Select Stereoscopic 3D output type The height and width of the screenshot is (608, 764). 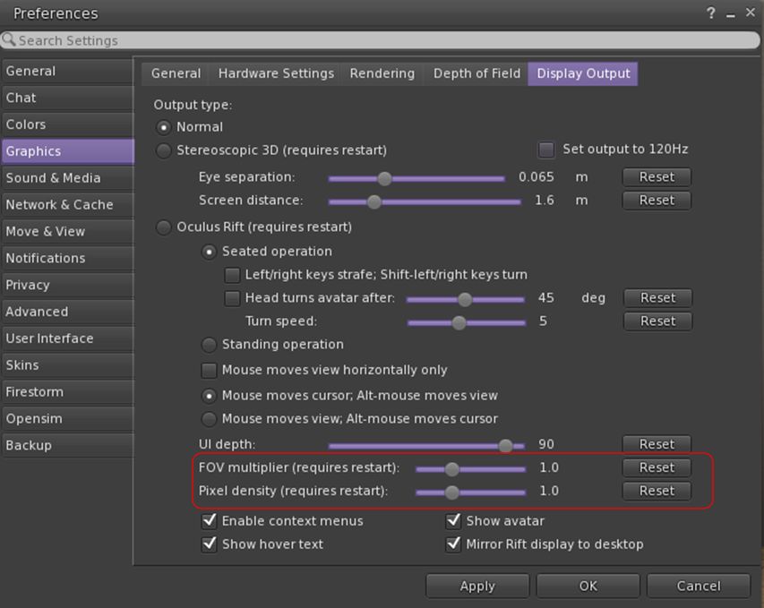pos(164,150)
